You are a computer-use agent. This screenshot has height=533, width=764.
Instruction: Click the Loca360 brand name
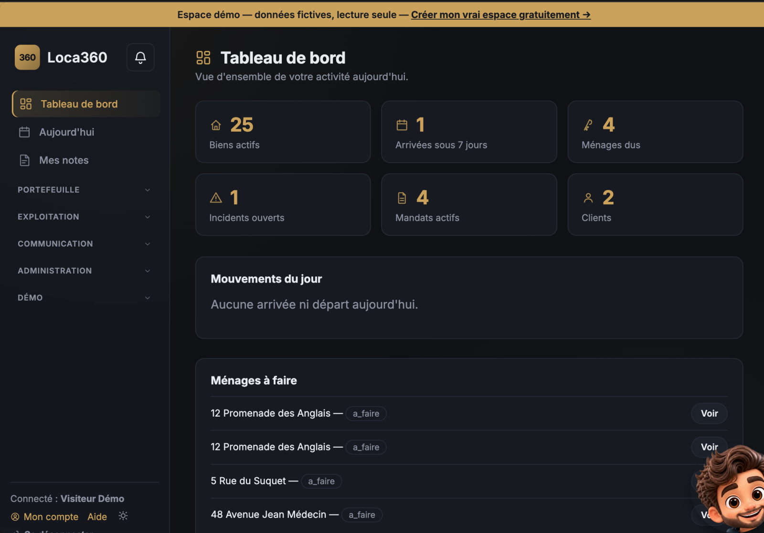coord(77,57)
